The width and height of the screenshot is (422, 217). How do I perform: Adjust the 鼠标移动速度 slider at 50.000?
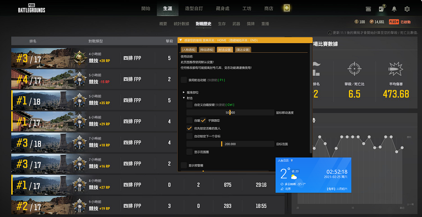230,113
